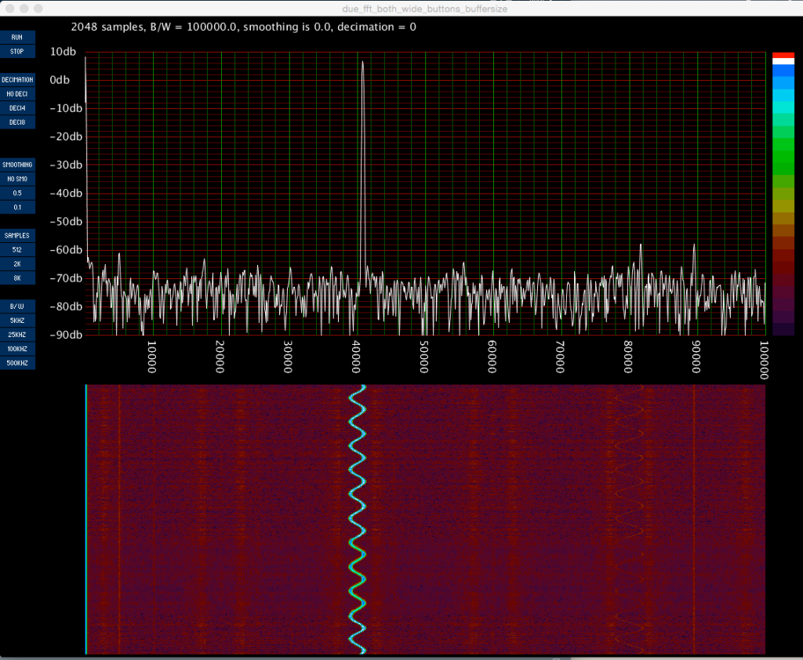
Task: Click the B/W header button
Action: click(x=17, y=306)
